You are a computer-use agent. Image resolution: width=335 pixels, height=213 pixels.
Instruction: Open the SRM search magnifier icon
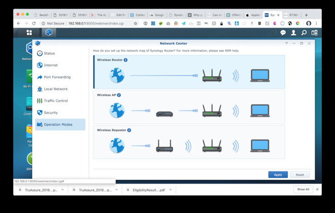pyautogui.click(x=304, y=32)
